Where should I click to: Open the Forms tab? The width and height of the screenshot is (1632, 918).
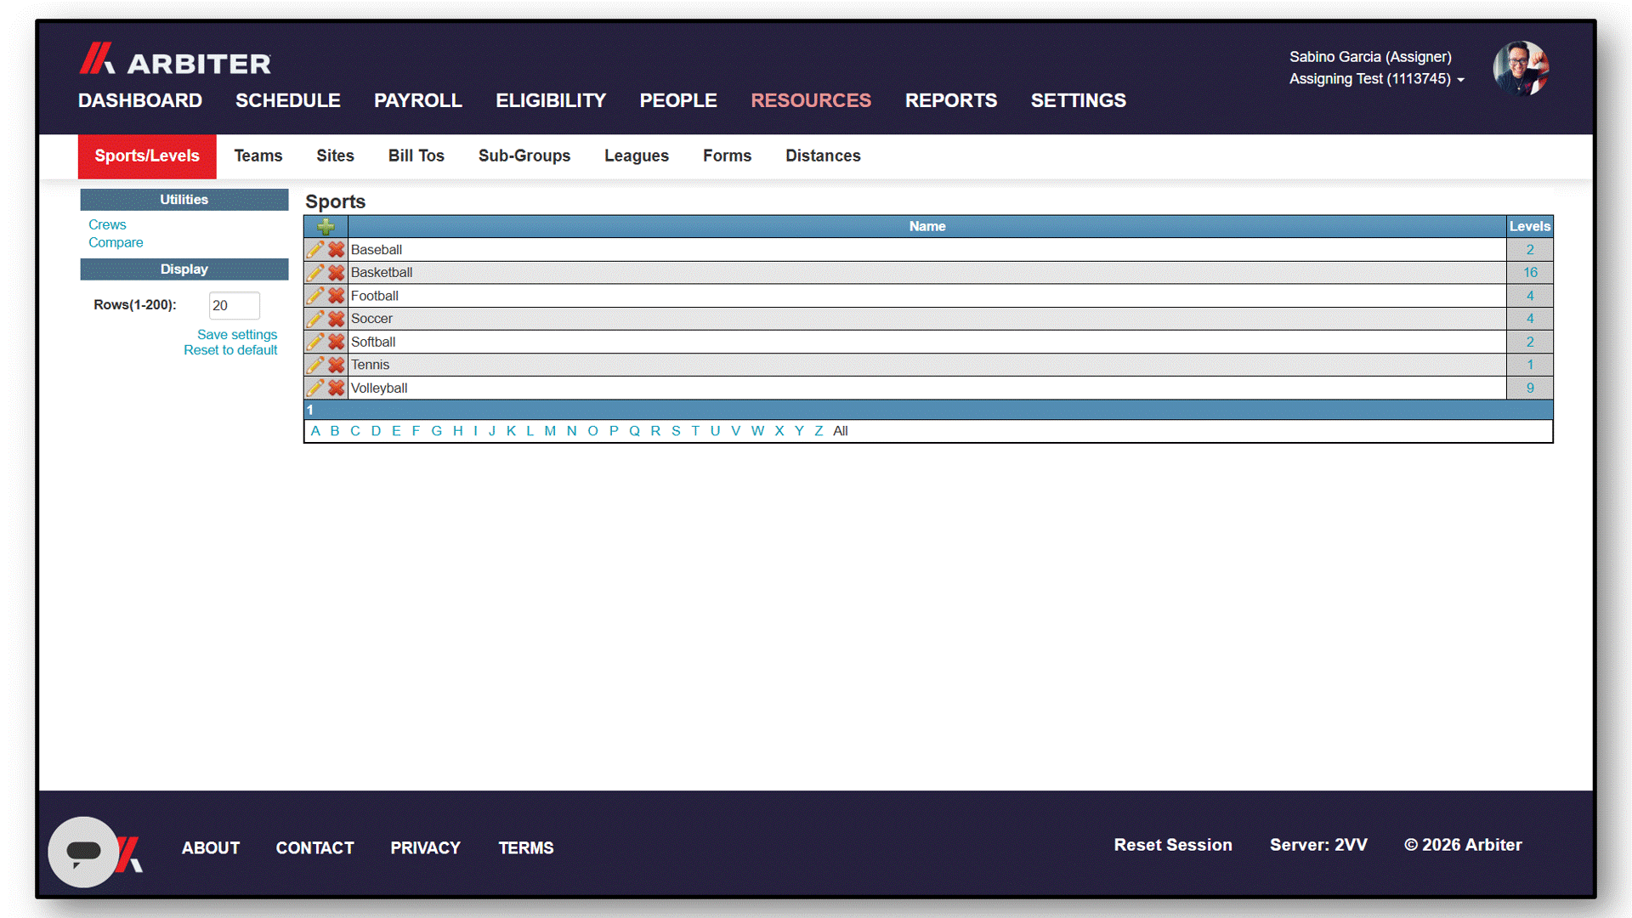coord(727,156)
